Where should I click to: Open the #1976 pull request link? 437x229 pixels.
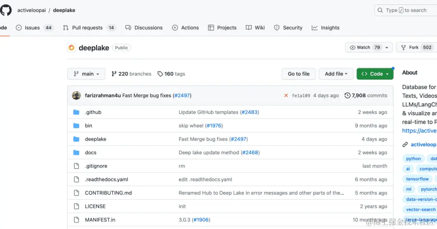[x=214, y=125]
